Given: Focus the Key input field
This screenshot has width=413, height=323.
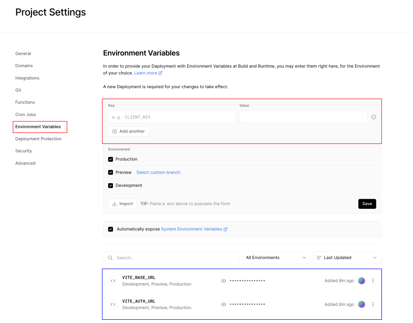Looking at the screenshot, I should coord(172,117).
